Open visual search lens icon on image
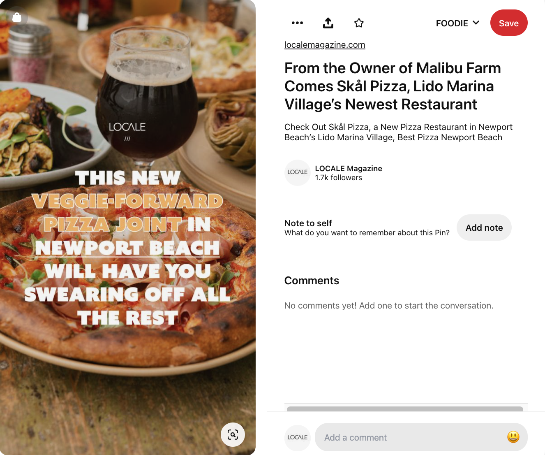 coord(233,434)
